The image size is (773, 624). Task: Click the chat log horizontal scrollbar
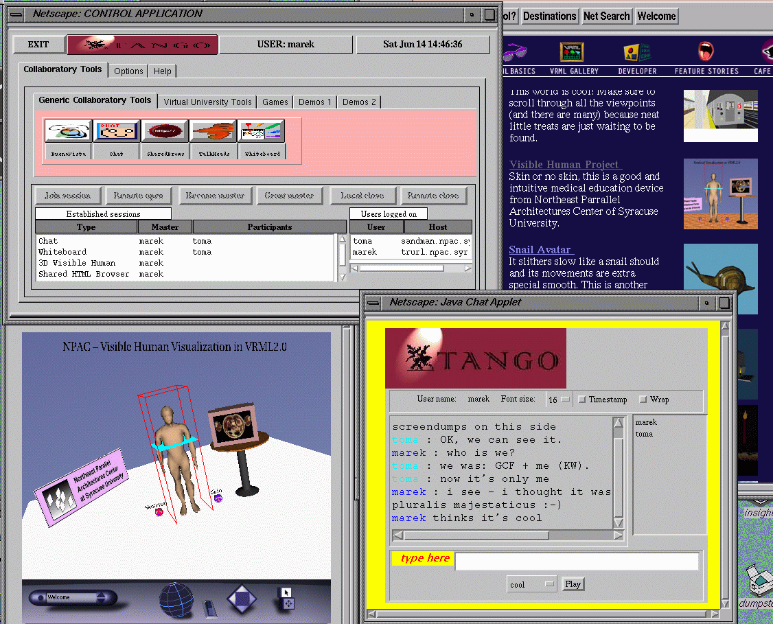click(x=507, y=535)
